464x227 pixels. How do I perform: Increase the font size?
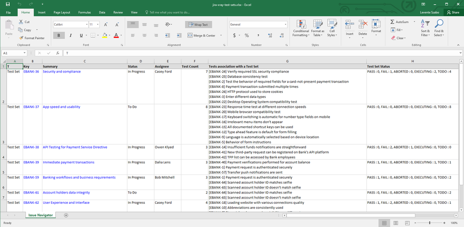105,25
